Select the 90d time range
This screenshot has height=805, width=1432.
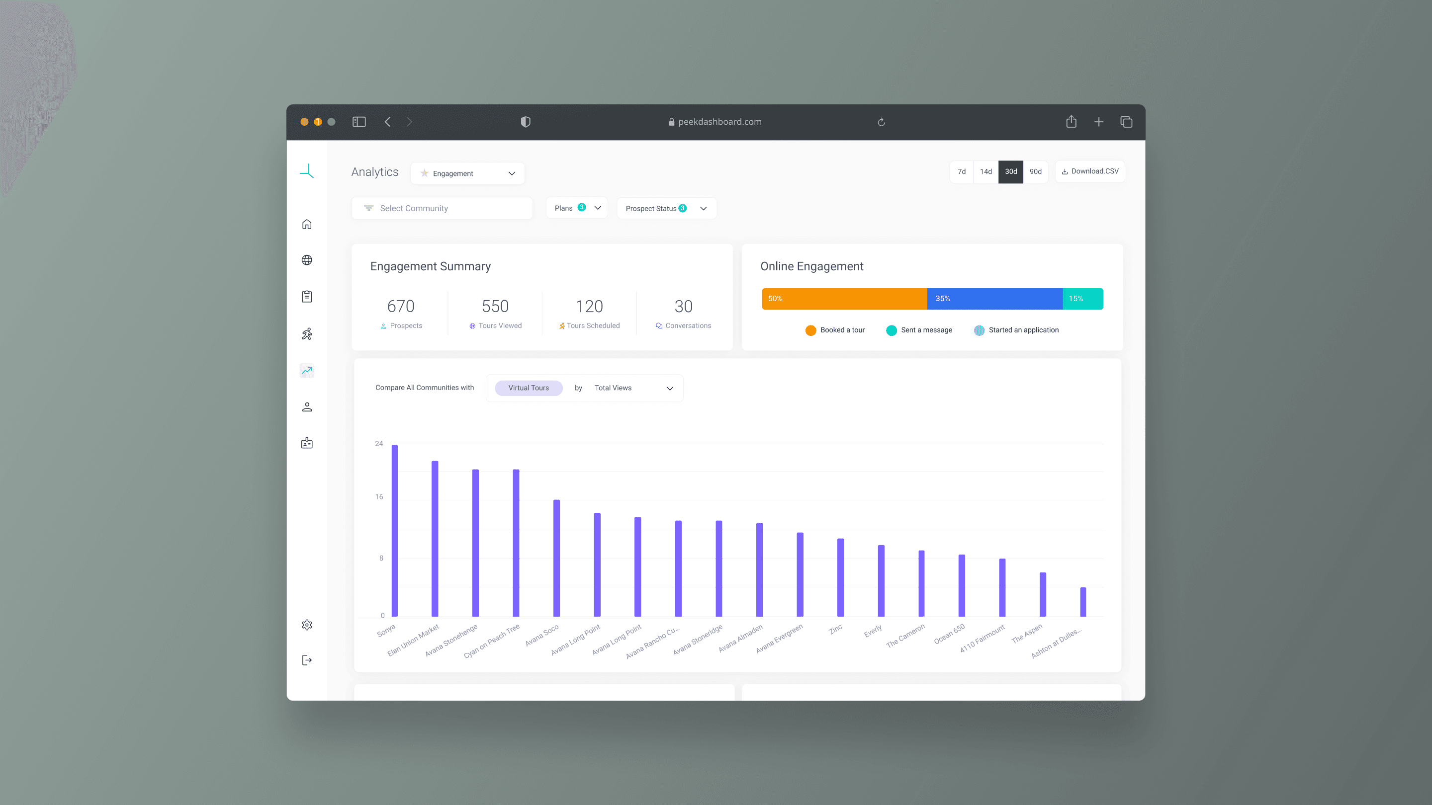pos(1035,171)
